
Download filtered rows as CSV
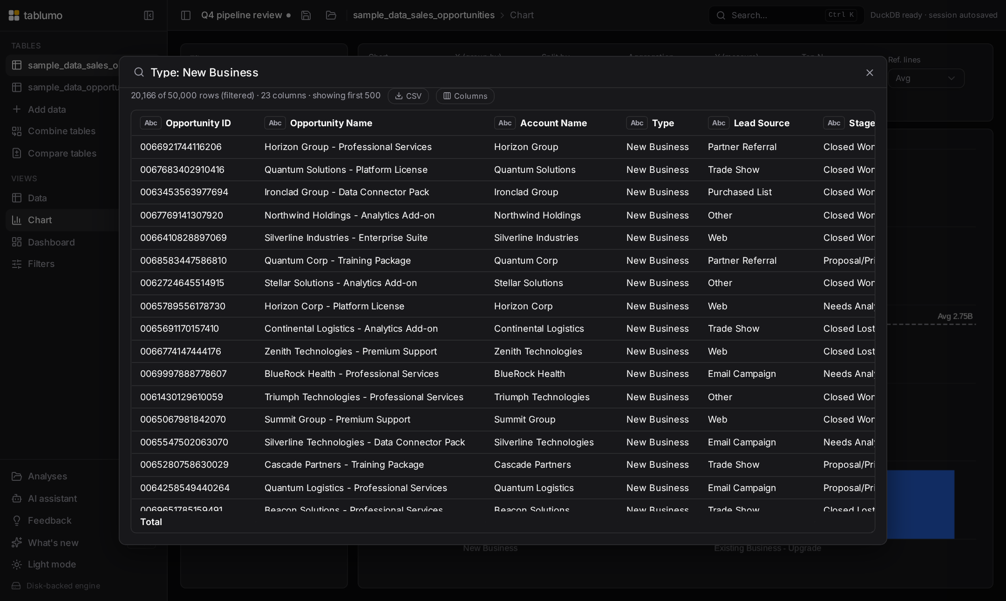pyautogui.click(x=408, y=96)
